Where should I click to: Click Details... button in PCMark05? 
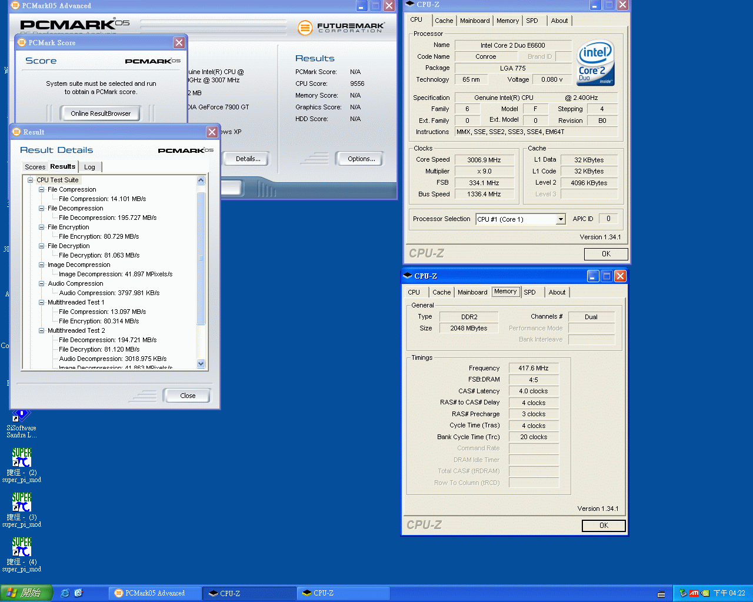[248, 159]
